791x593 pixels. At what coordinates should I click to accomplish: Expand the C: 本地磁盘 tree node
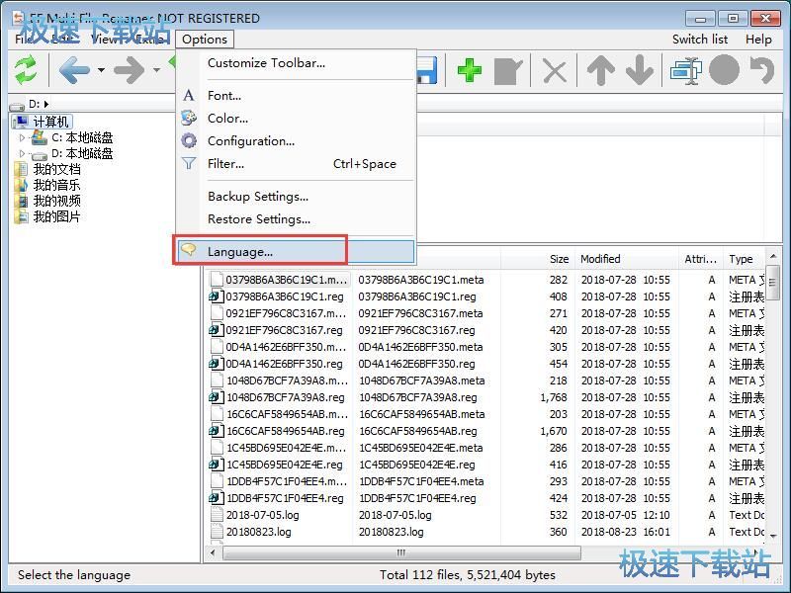click(x=22, y=137)
